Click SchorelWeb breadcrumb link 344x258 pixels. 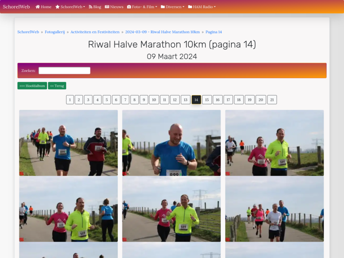click(28, 32)
